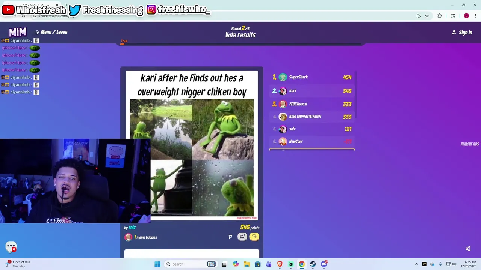Screen dimensions: 481x270
Task: Download the meme with the save icon
Action: pos(242,236)
